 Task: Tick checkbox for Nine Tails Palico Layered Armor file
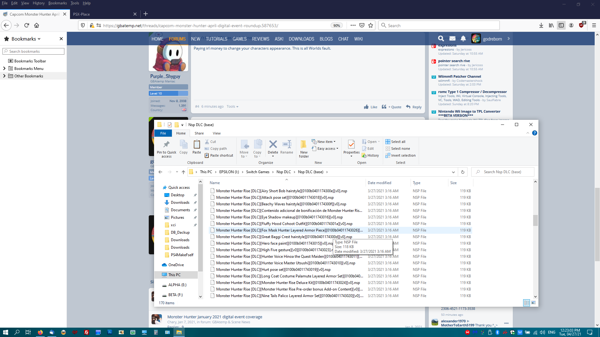pyautogui.click(x=212, y=295)
